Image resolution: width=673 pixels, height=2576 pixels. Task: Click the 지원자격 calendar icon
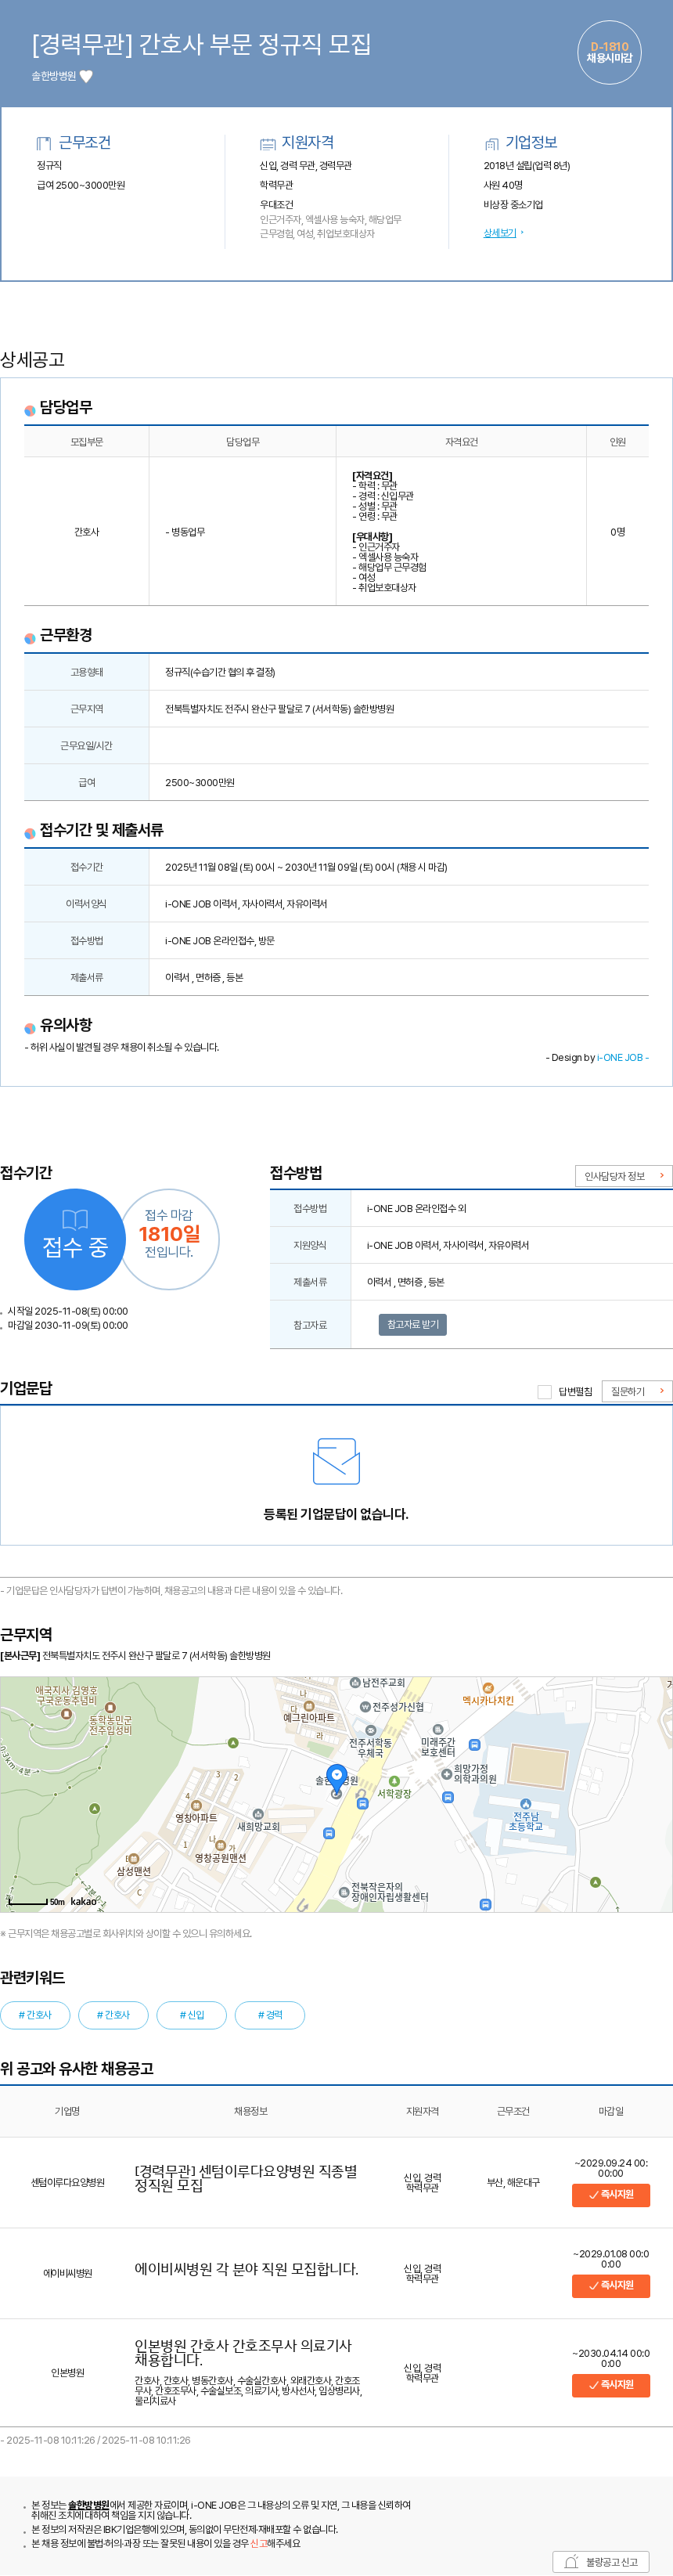[267, 143]
